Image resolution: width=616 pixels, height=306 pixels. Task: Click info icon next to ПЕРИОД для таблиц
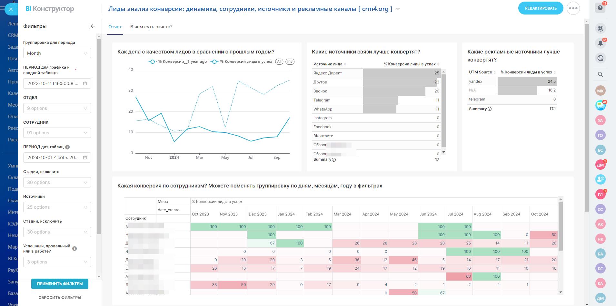point(67,147)
